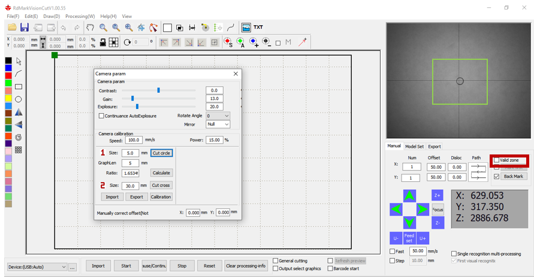Click the Contrast slider handle

[158, 90]
